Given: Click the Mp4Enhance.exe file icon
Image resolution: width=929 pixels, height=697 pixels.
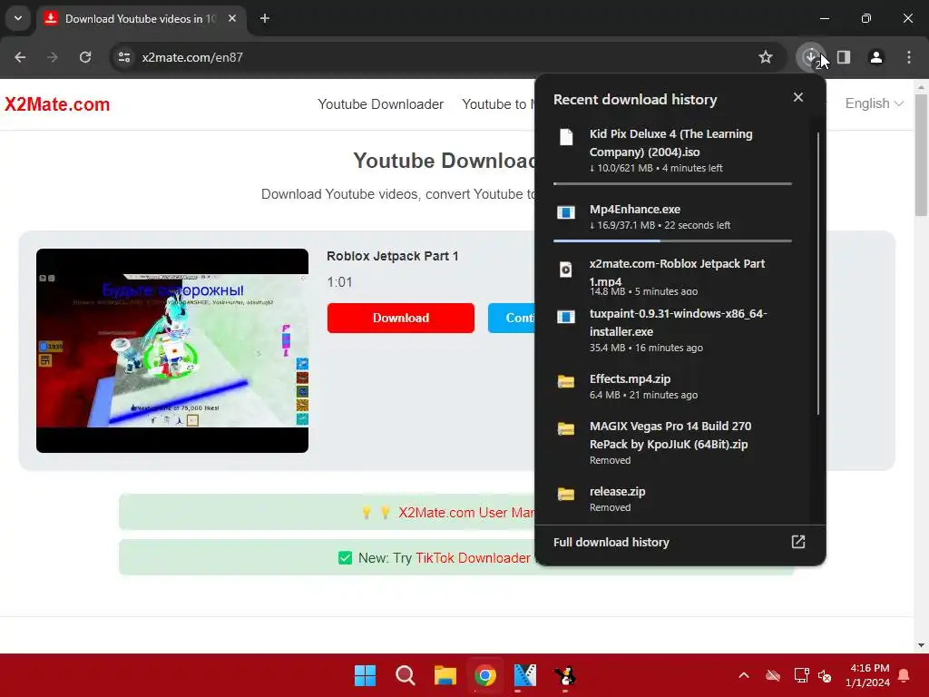Looking at the screenshot, I should [566, 212].
